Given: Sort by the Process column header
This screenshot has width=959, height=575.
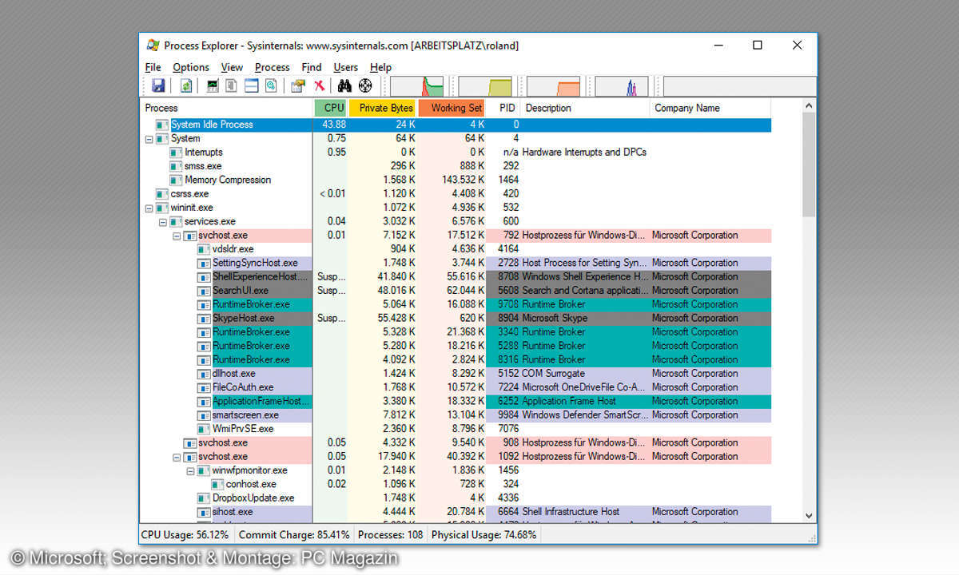Looking at the screenshot, I should [x=226, y=108].
